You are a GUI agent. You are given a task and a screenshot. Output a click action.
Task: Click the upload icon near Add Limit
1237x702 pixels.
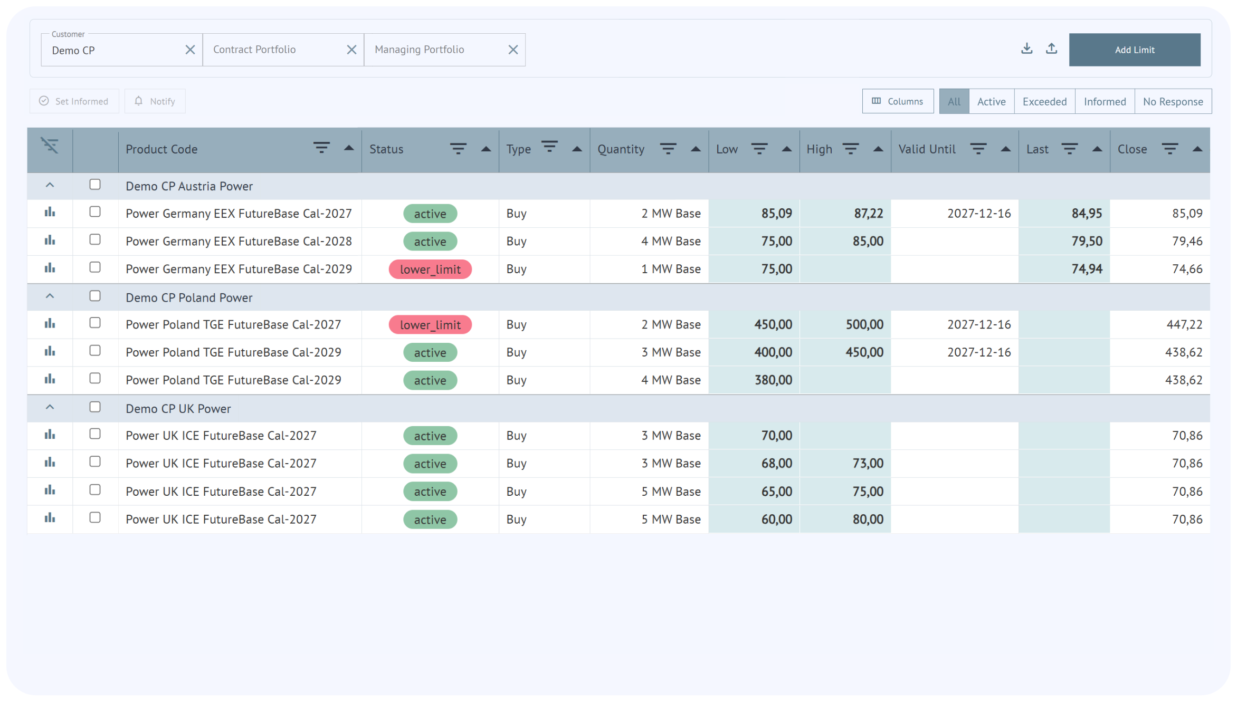click(x=1051, y=49)
